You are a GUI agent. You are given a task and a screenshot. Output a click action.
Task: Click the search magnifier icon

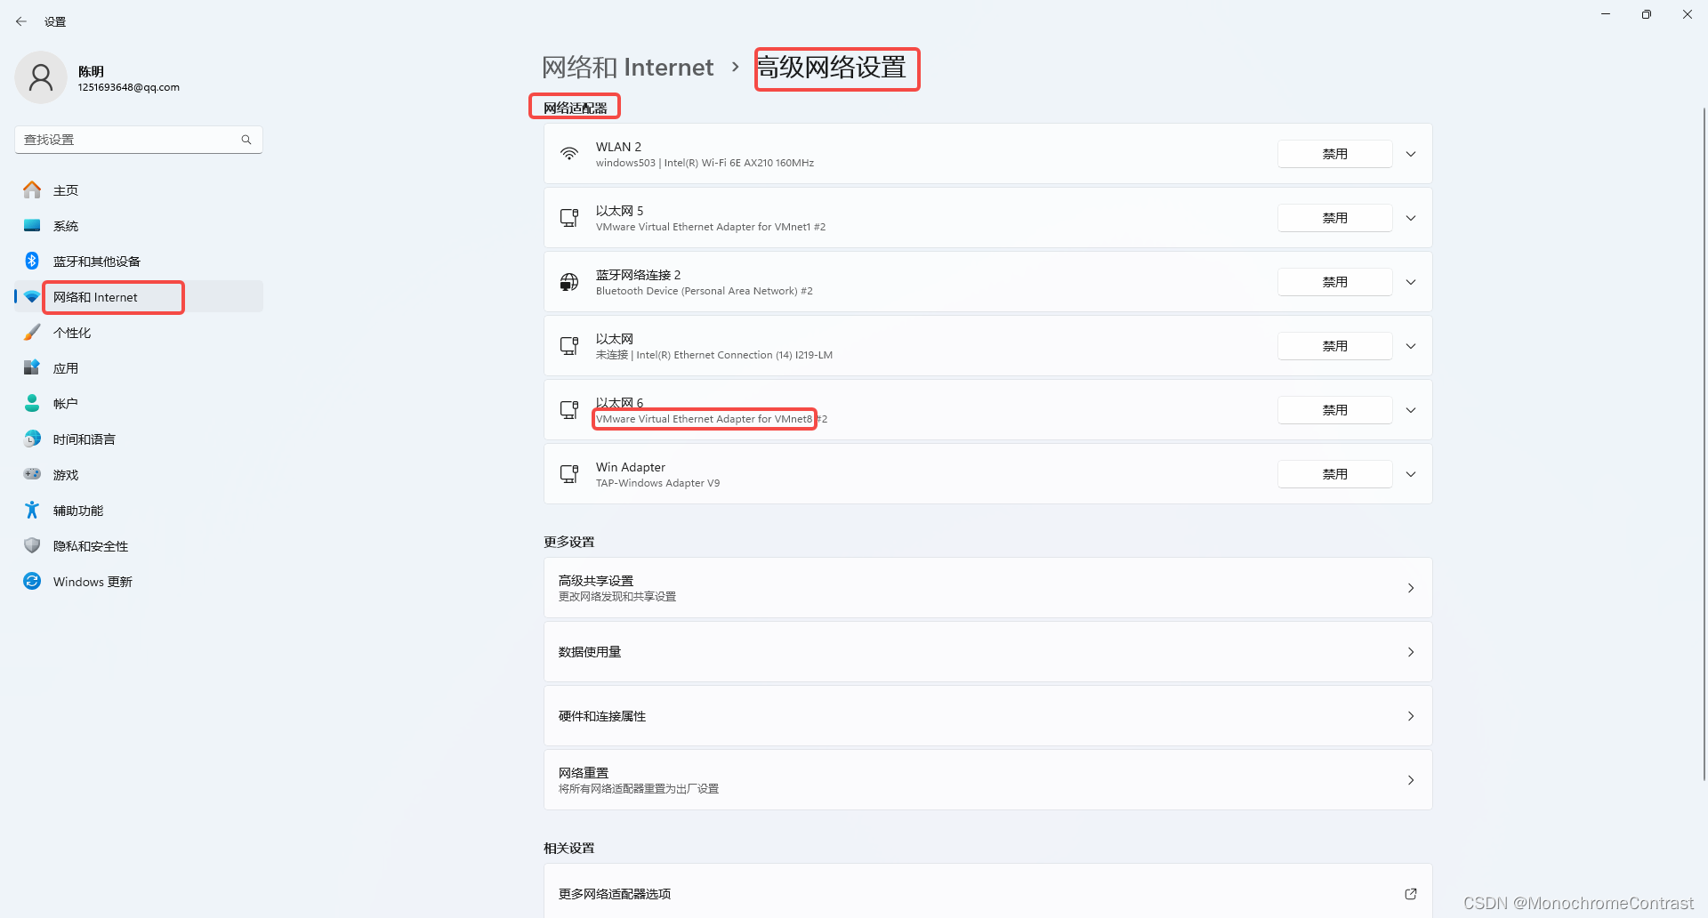click(246, 140)
